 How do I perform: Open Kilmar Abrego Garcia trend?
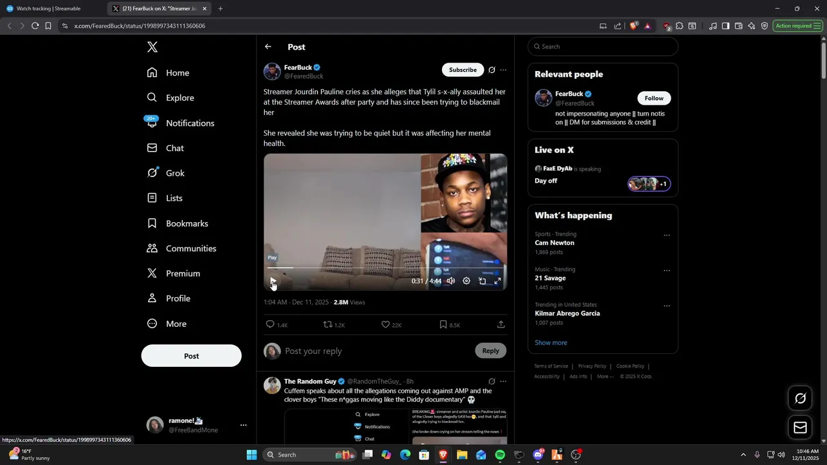point(567,313)
